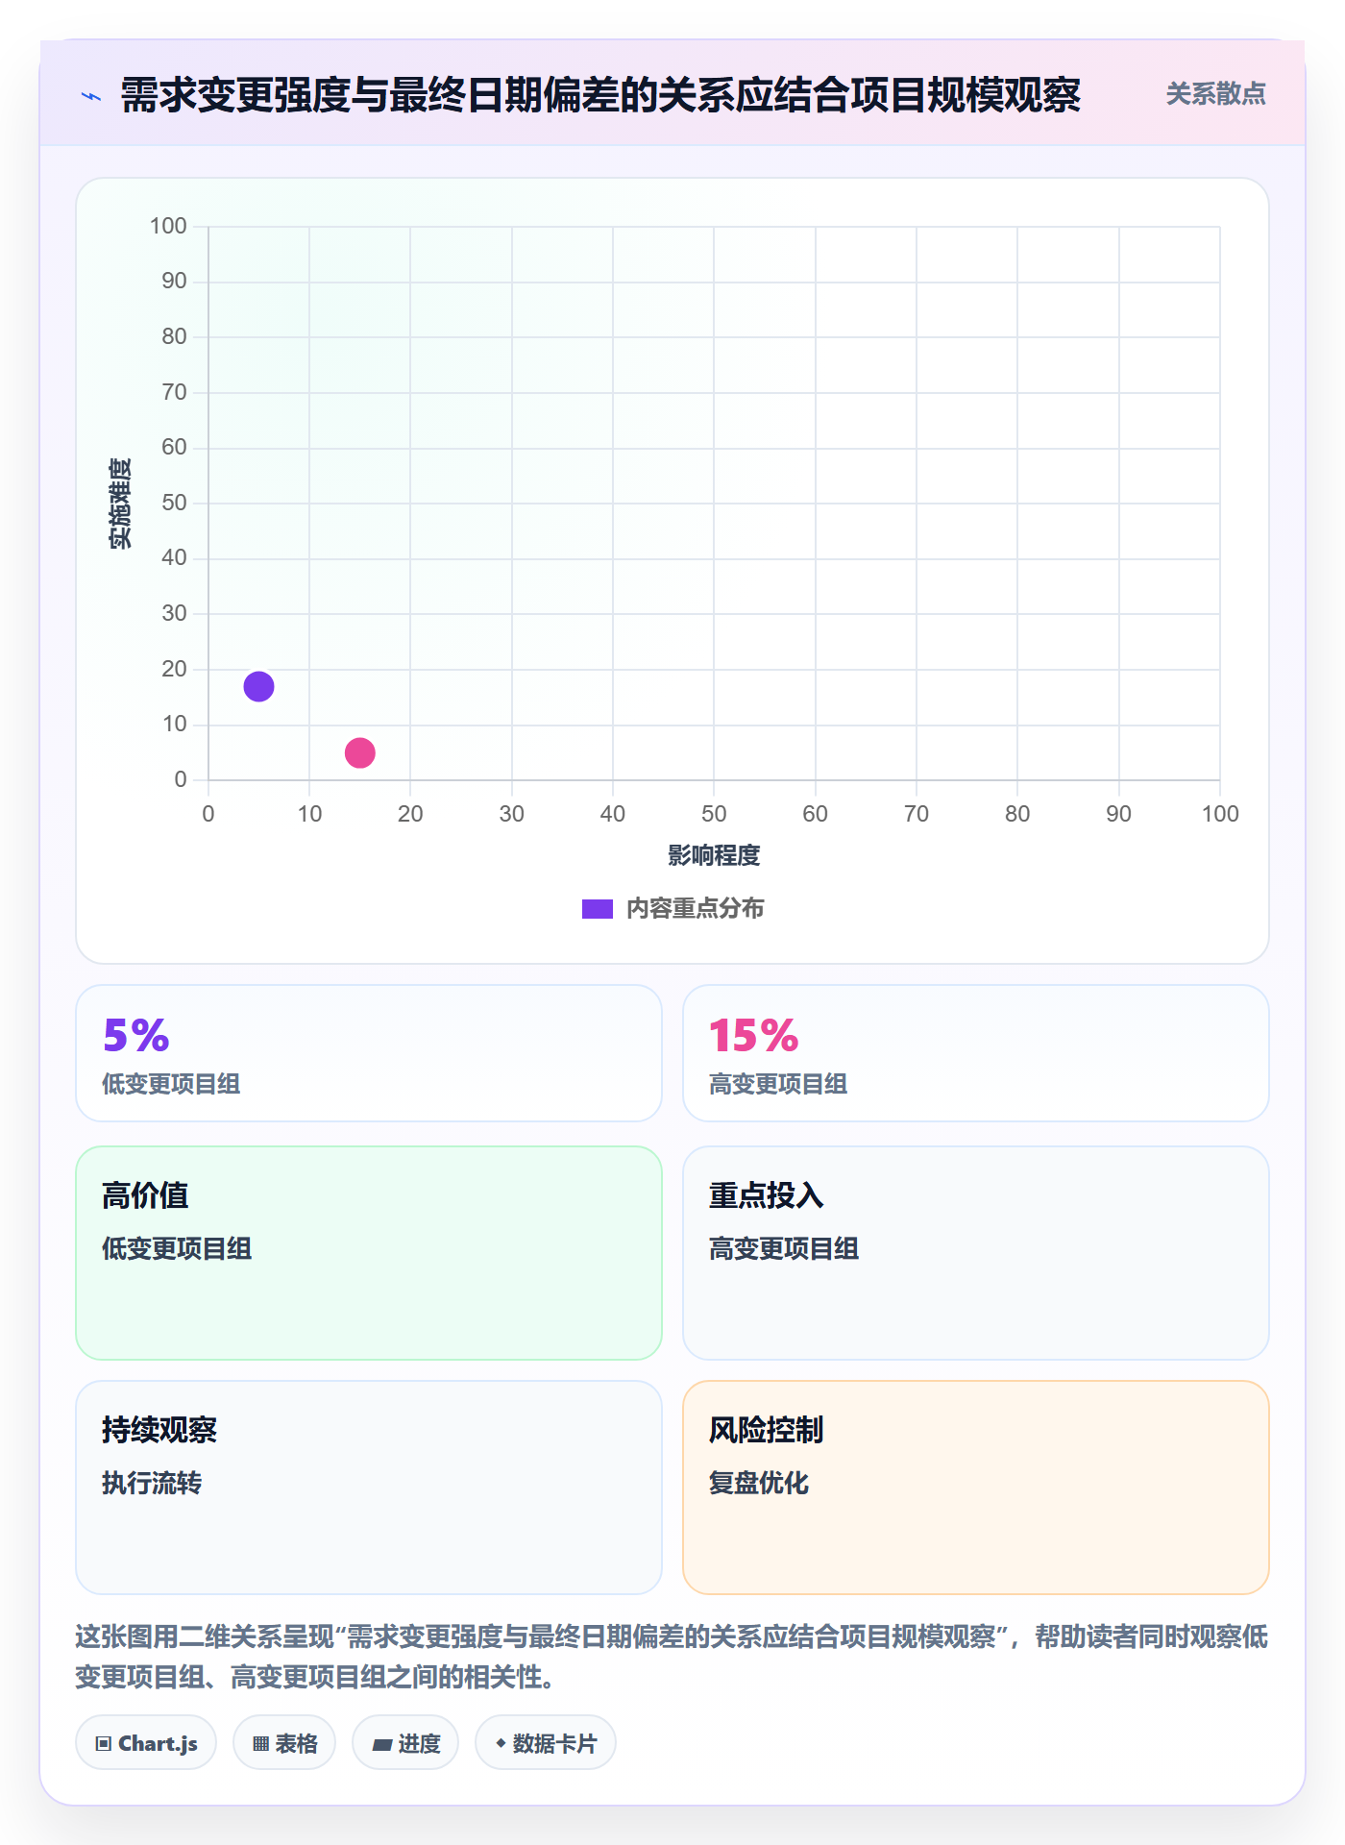This screenshot has width=1345, height=1845.
Task: Click the Chart.js tag chip
Action: tap(146, 1743)
